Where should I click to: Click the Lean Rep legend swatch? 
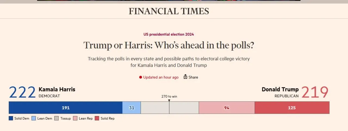click(x=75, y=118)
